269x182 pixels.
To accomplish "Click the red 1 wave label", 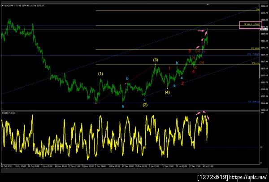I will [169, 68].
